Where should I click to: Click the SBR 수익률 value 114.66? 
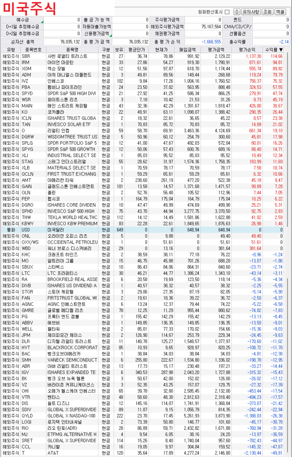click(x=277, y=56)
